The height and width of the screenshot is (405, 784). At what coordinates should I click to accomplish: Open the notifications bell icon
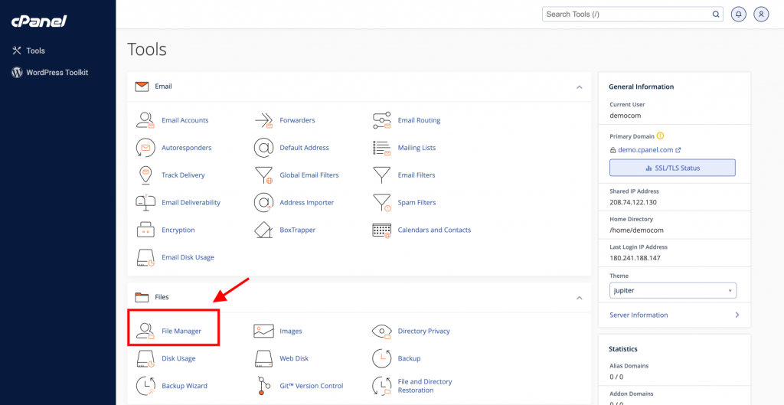738,14
